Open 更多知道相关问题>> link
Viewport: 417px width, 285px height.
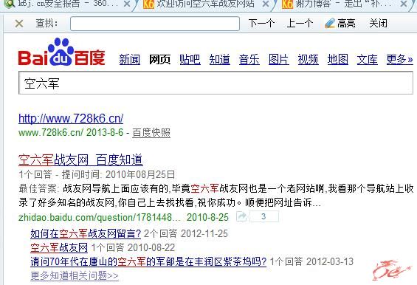point(75,275)
